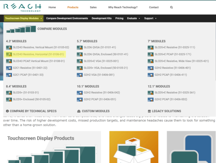Click icon beside SLCD43 Resistive, Horizontal
This screenshot has height=163, width=216.
pos(9,54)
